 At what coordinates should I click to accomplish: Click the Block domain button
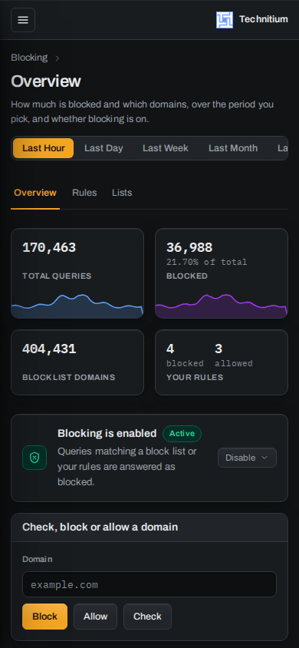45,617
